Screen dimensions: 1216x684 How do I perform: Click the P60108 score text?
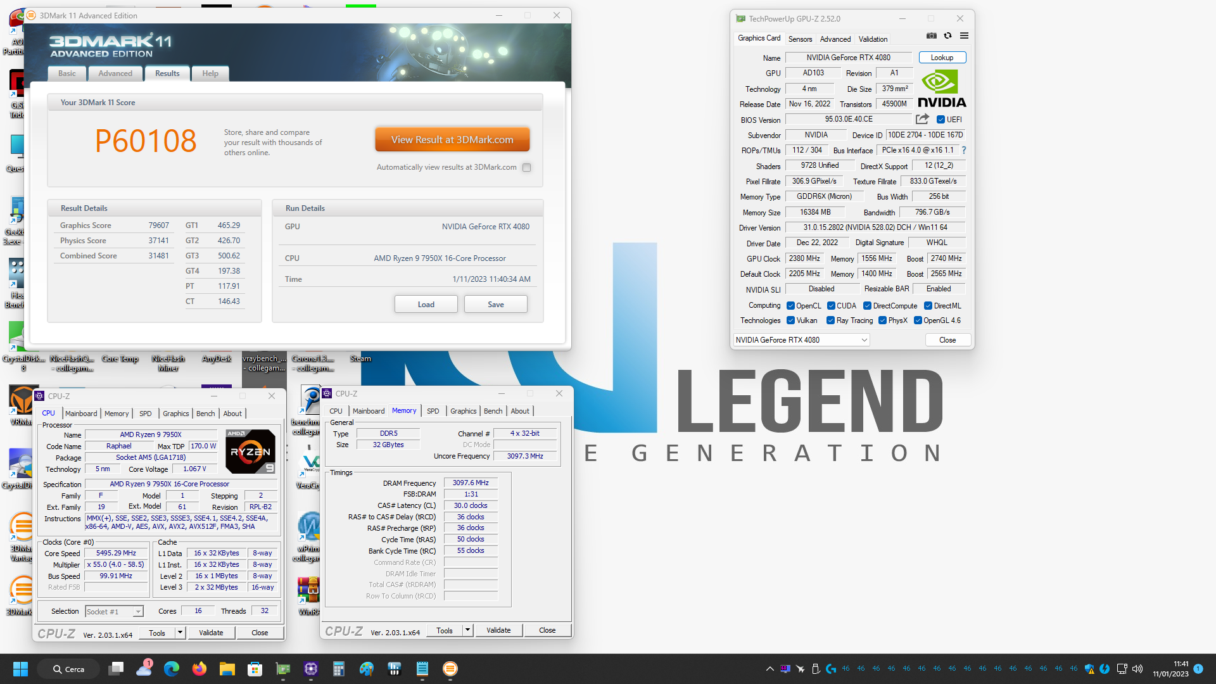coord(146,141)
